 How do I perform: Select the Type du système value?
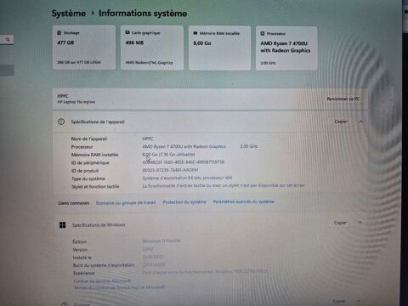187,178
